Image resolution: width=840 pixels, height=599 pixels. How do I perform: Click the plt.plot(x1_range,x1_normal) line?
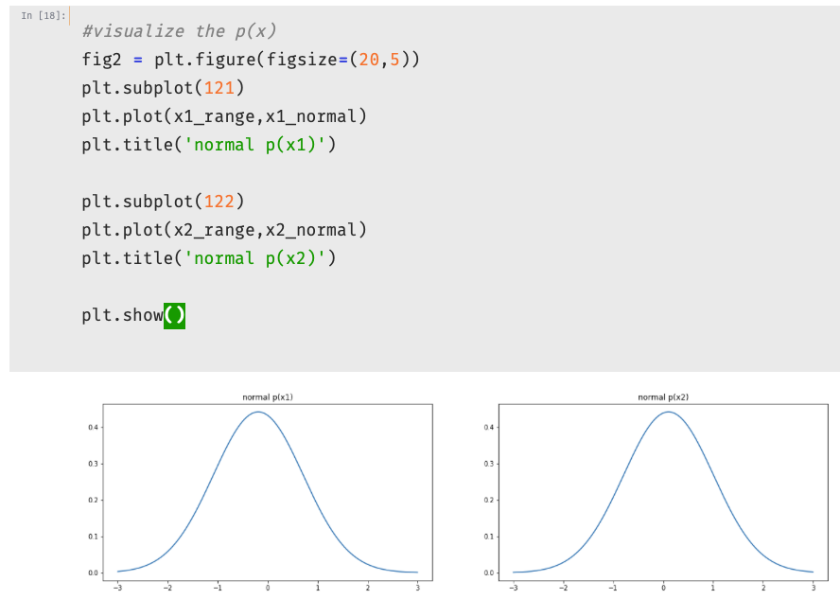pos(224,115)
